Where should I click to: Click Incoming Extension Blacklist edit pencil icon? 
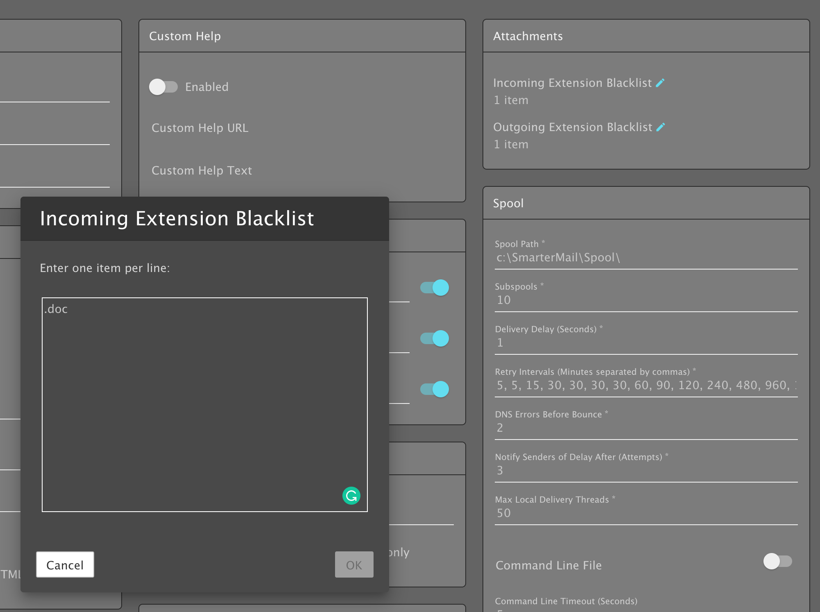pyautogui.click(x=660, y=83)
